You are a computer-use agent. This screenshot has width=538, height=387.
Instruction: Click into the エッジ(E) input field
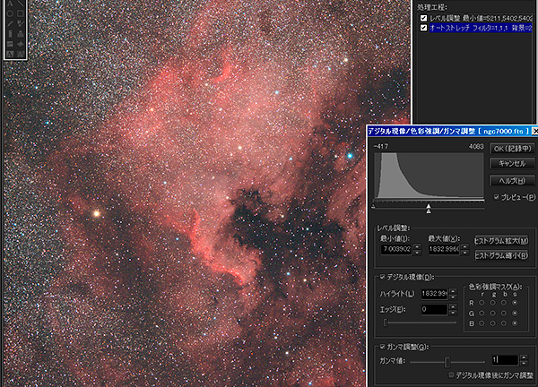pos(434,310)
